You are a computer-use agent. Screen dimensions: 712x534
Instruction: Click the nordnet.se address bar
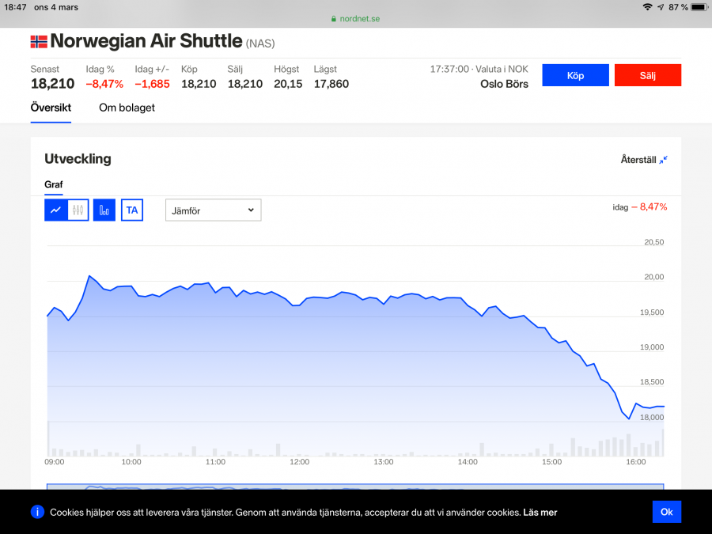pyautogui.click(x=356, y=19)
